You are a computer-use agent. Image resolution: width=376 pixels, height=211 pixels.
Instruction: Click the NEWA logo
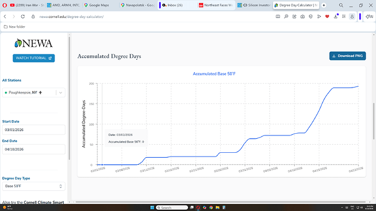(33, 44)
